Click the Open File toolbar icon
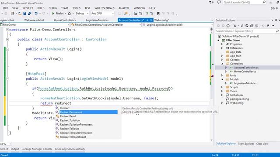The height and width of the screenshot is (157, 280). point(20,14)
